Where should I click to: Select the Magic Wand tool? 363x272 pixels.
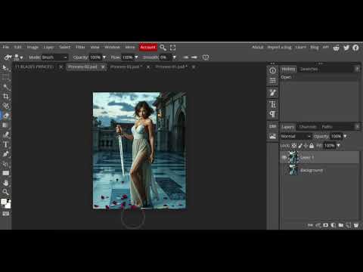(5, 87)
